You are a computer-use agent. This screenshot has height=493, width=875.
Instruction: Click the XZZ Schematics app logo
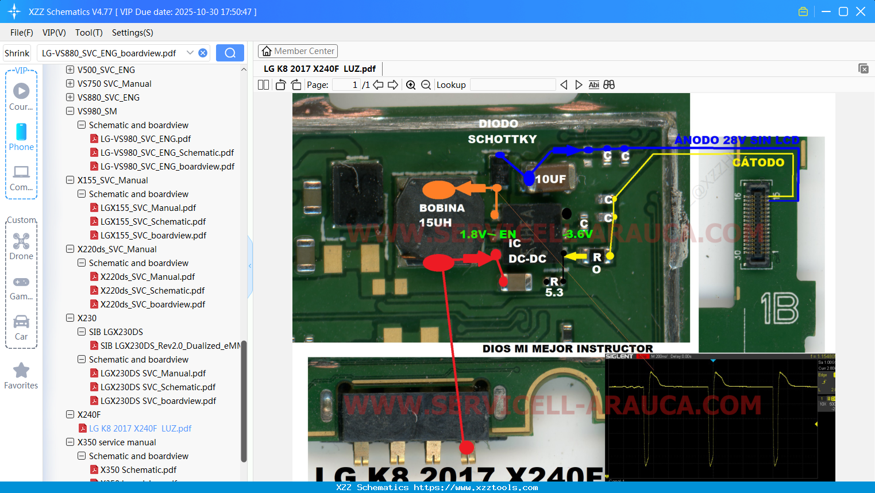click(14, 11)
